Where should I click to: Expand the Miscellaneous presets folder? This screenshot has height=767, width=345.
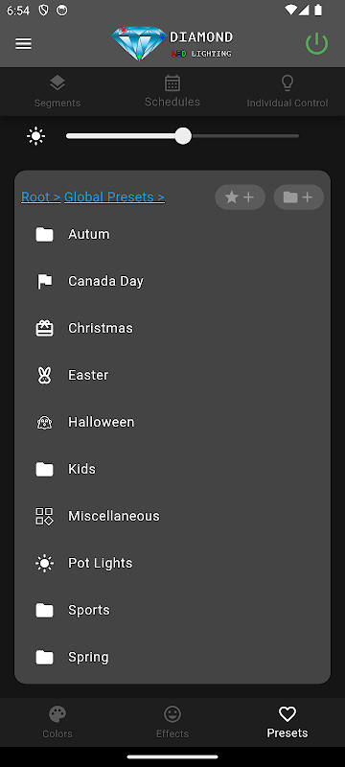coord(172,516)
